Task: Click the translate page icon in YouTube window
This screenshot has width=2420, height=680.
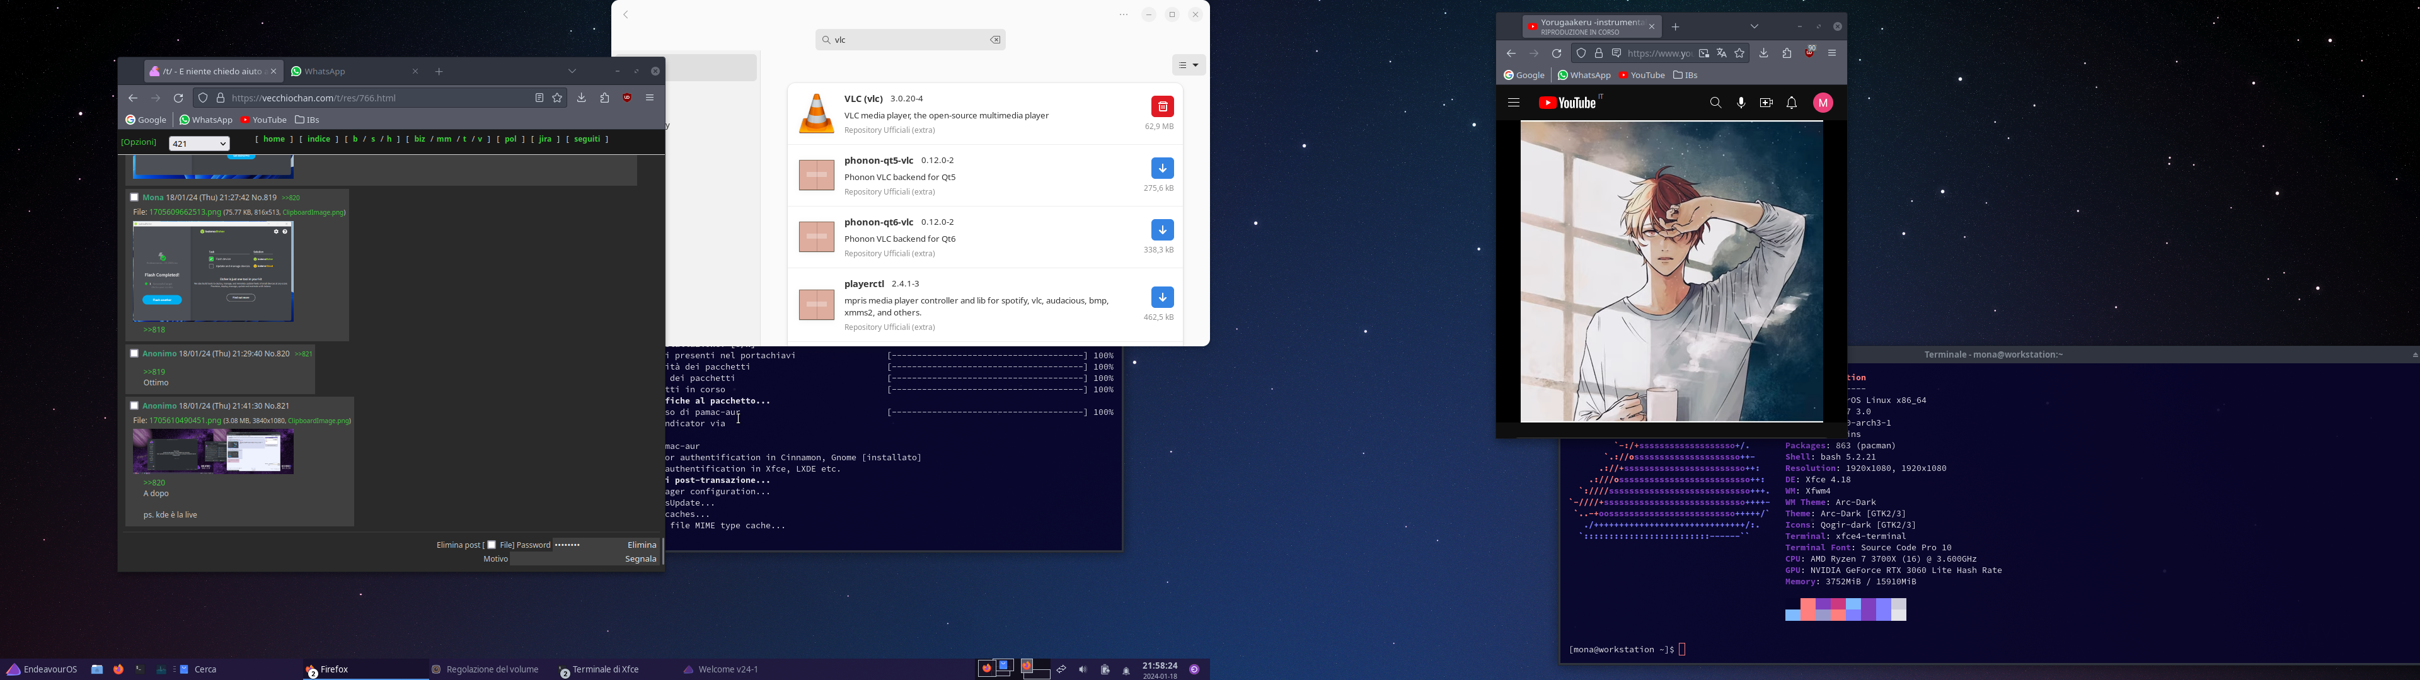Action: click(x=1721, y=54)
